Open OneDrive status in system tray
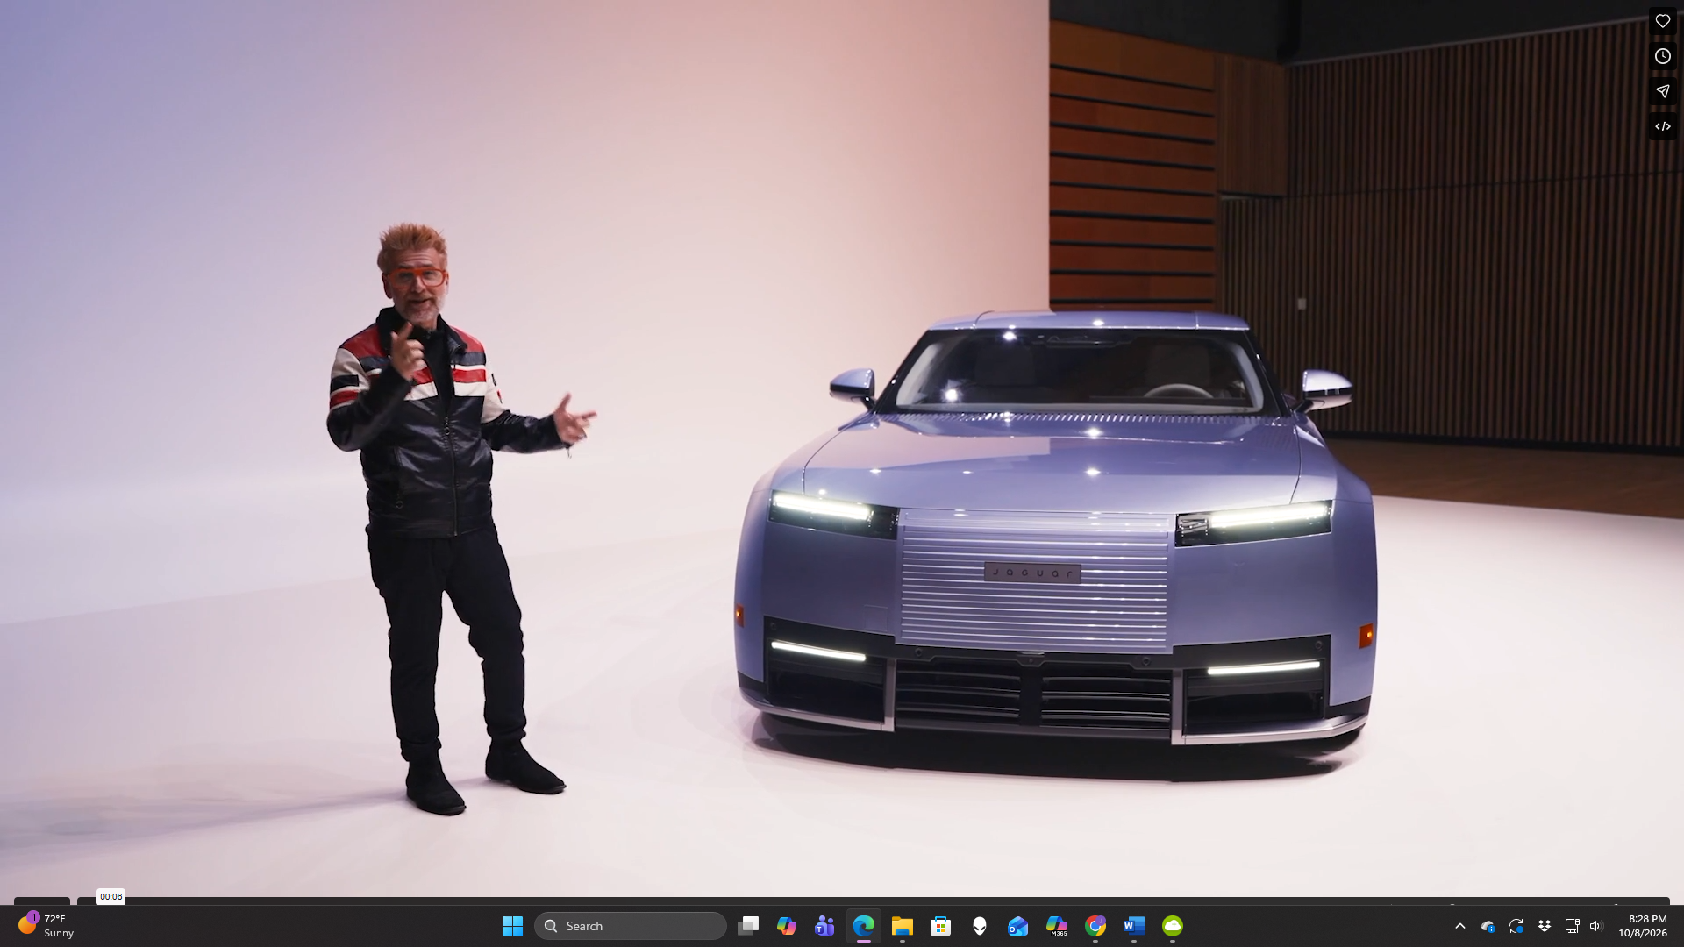 coord(1488,926)
